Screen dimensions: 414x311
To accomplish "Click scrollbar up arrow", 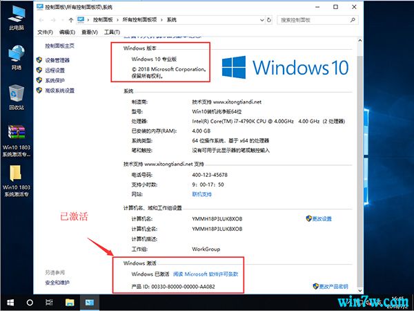I will pyautogui.click(x=359, y=41).
